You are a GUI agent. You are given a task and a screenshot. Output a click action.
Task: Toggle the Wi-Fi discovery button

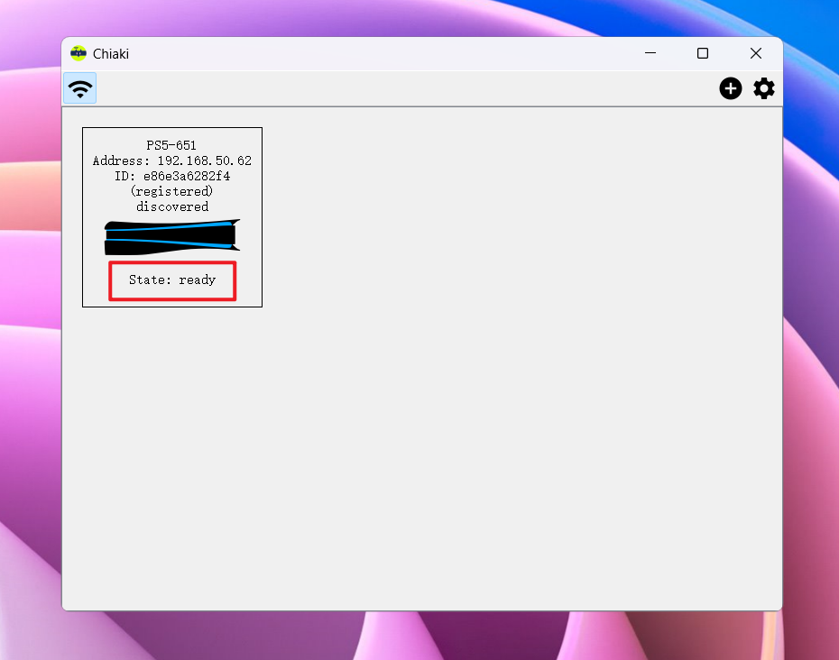80,88
